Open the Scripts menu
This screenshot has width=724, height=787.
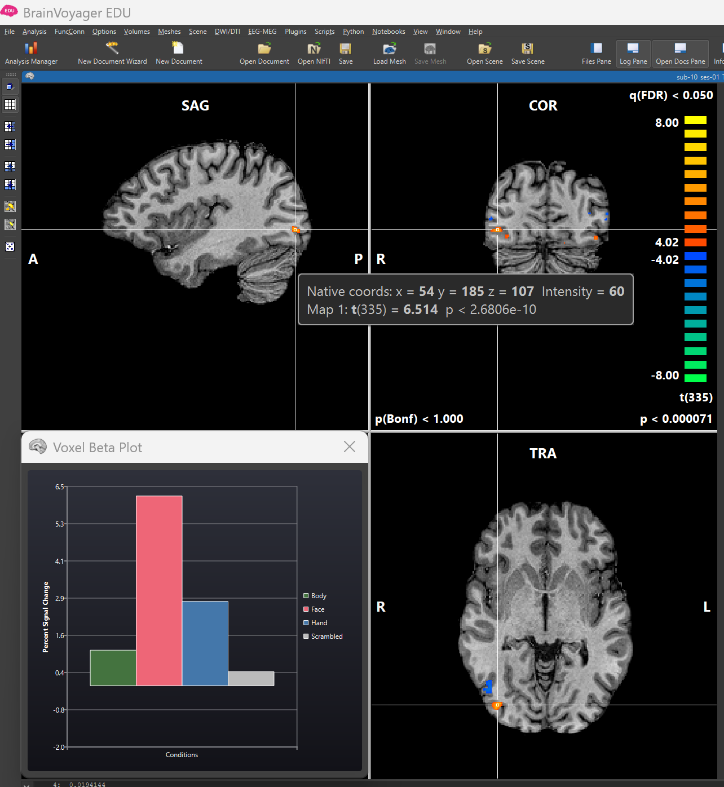(x=324, y=32)
